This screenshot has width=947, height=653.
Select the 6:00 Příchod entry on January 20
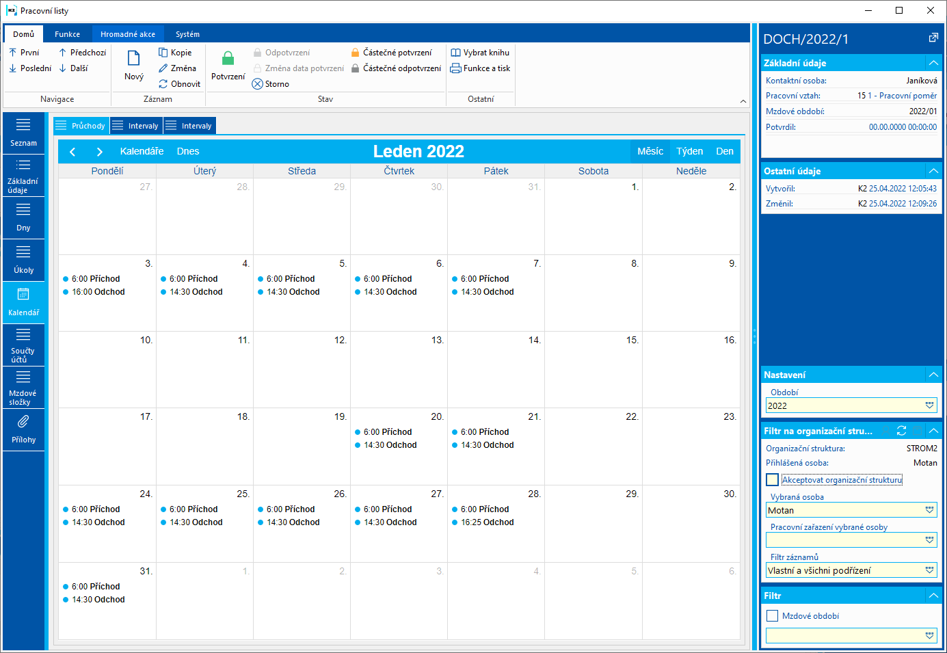pos(384,432)
